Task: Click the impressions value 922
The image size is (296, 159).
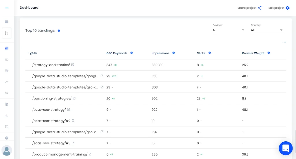Action: tap(154, 110)
